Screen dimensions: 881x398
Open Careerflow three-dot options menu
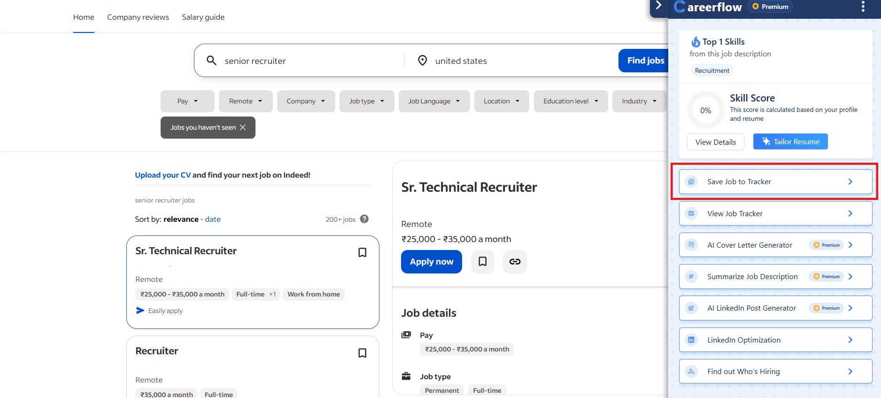[x=863, y=7]
